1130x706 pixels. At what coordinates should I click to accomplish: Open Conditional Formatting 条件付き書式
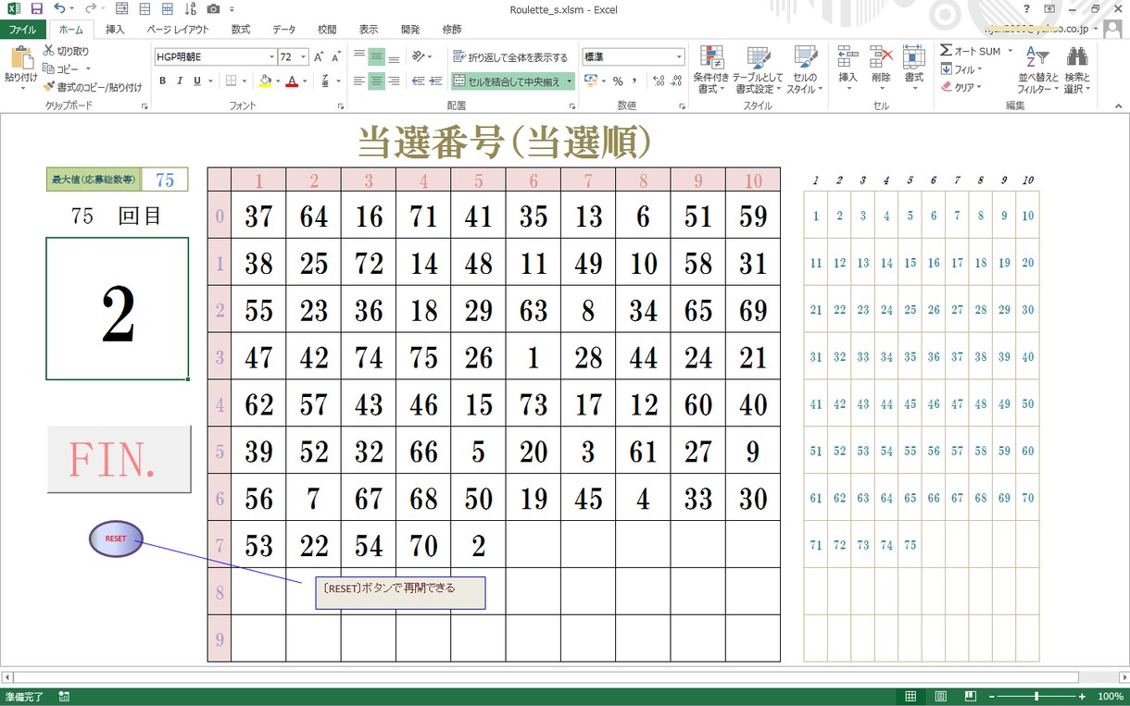coord(711,69)
